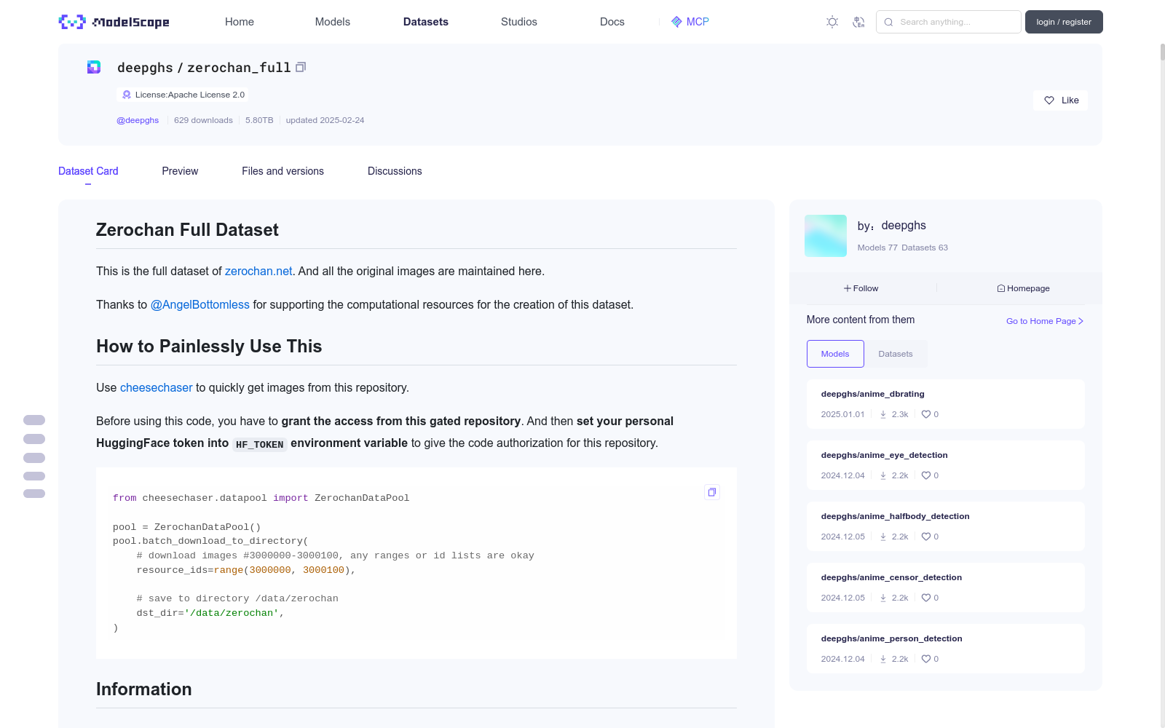Select the Datasets tab under More content

896,354
